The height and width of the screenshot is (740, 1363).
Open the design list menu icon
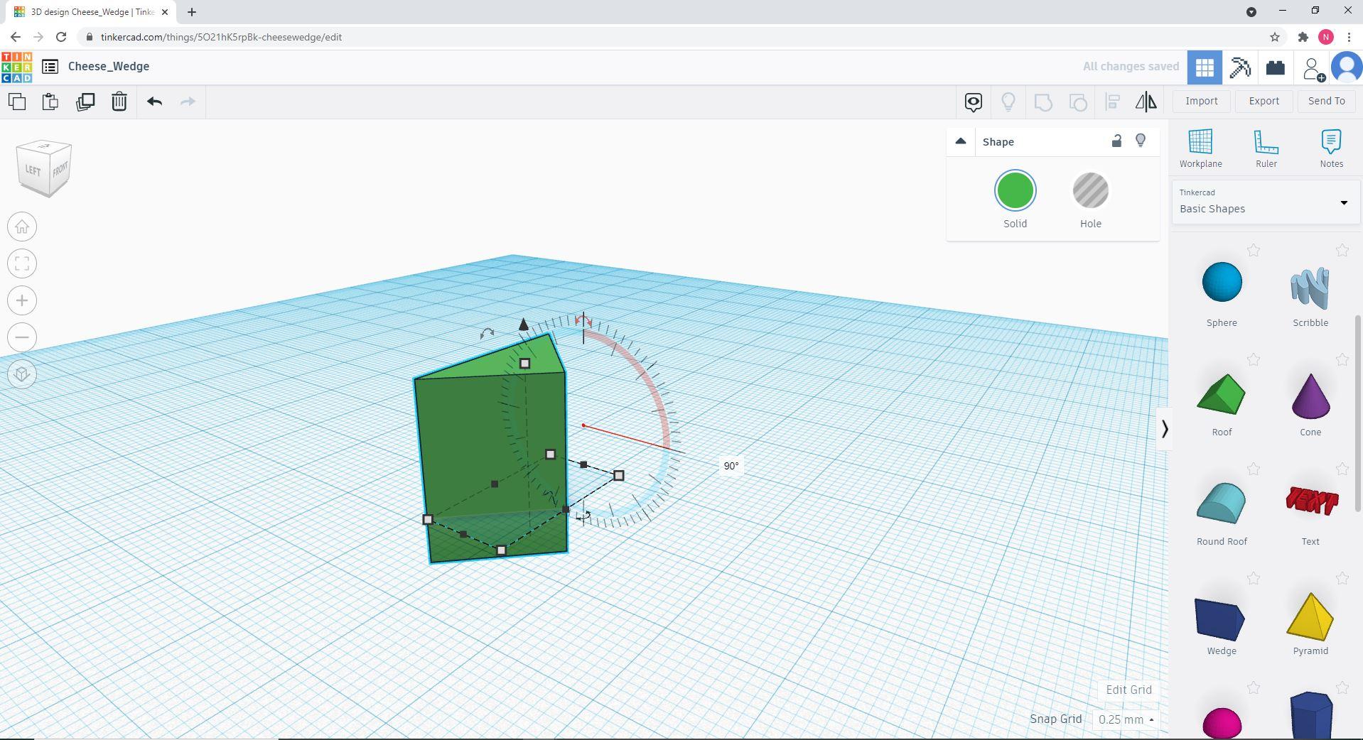click(x=50, y=67)
